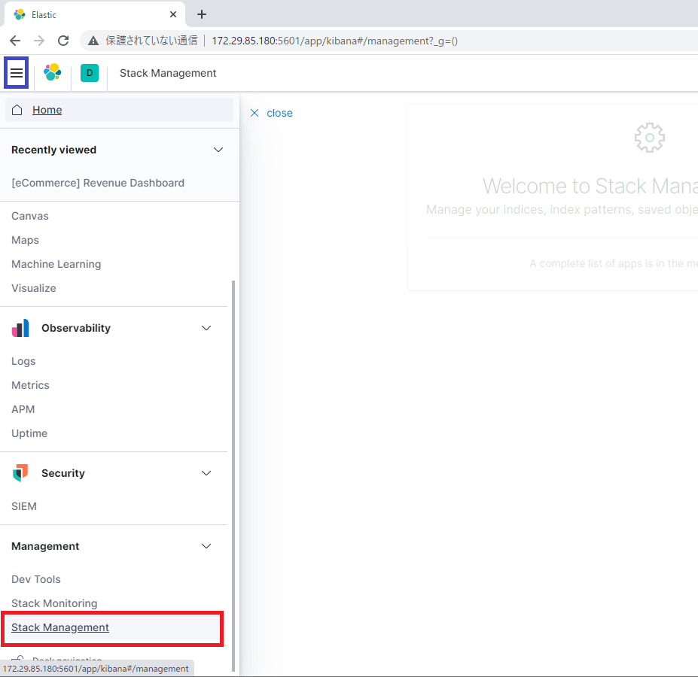This screenshot has width=698, height=677.
Task: Collapse the Observability section chevron
Action: pos(206,328)
